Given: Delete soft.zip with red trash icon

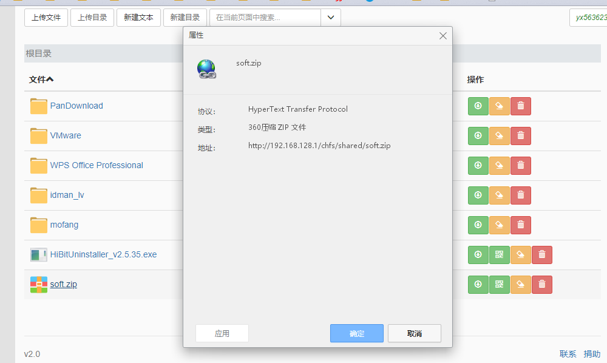Looking at the screenshot, I should [x=541, y=285].
